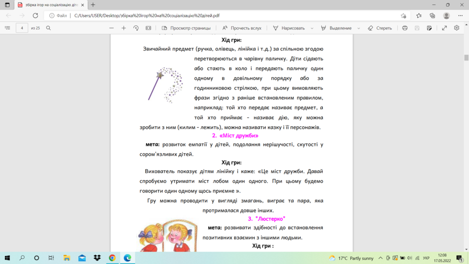Show hidden system tray icons chevron
Screen dimensions: 469x264
(381, 258)
